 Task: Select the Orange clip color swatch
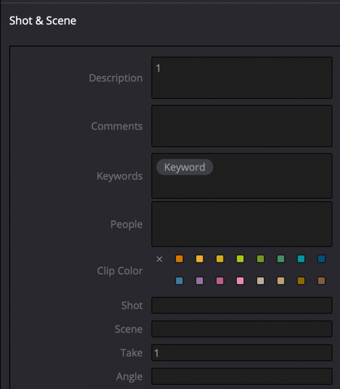(179, 259)
